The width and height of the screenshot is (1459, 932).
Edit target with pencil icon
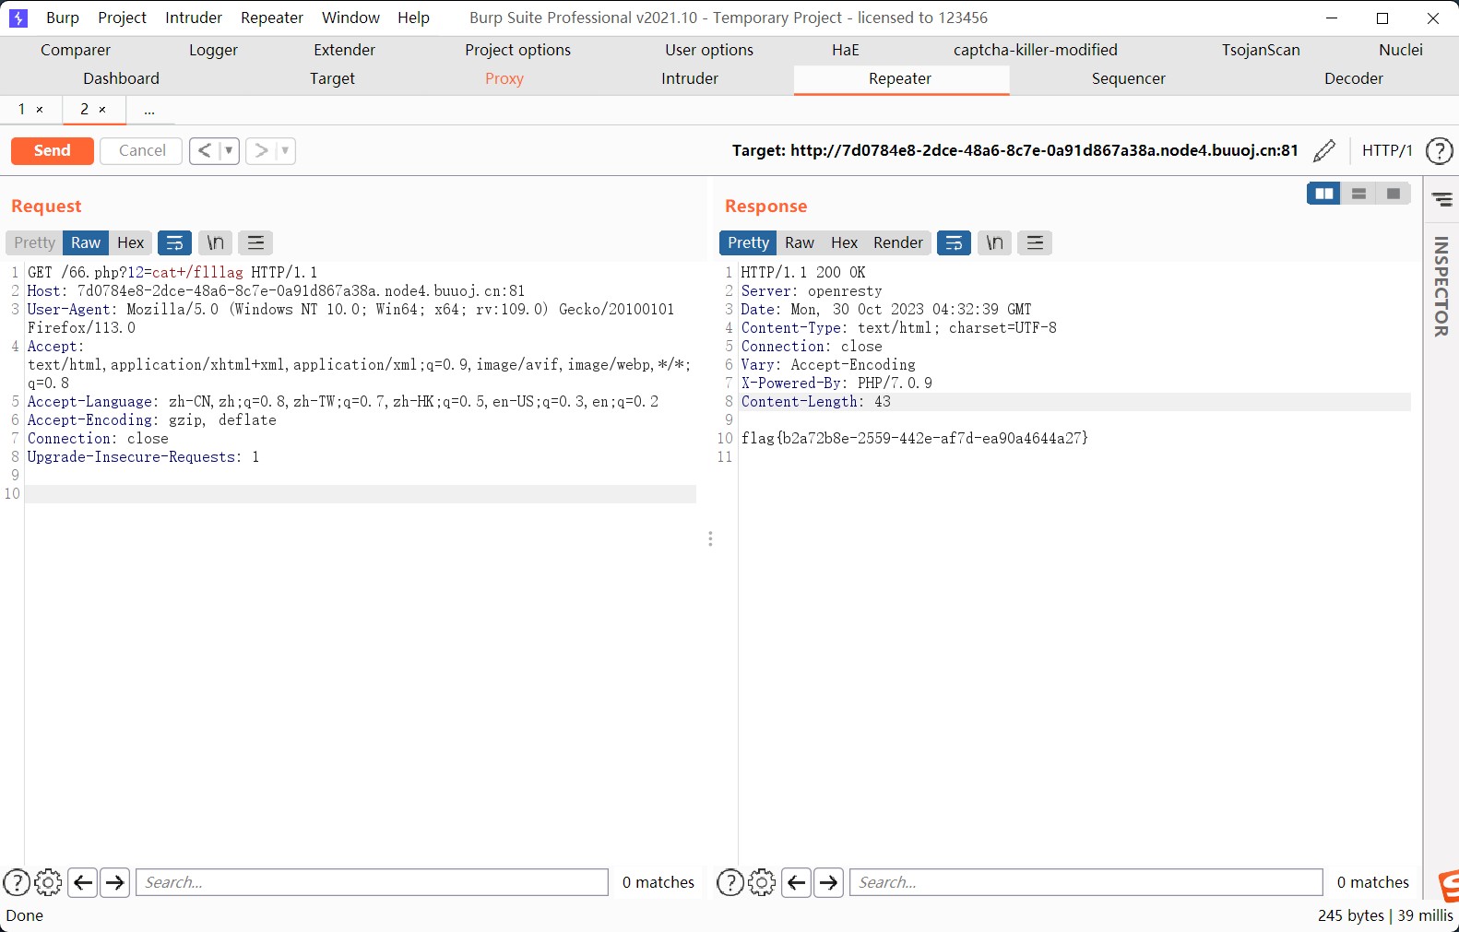click(1324, 150)
